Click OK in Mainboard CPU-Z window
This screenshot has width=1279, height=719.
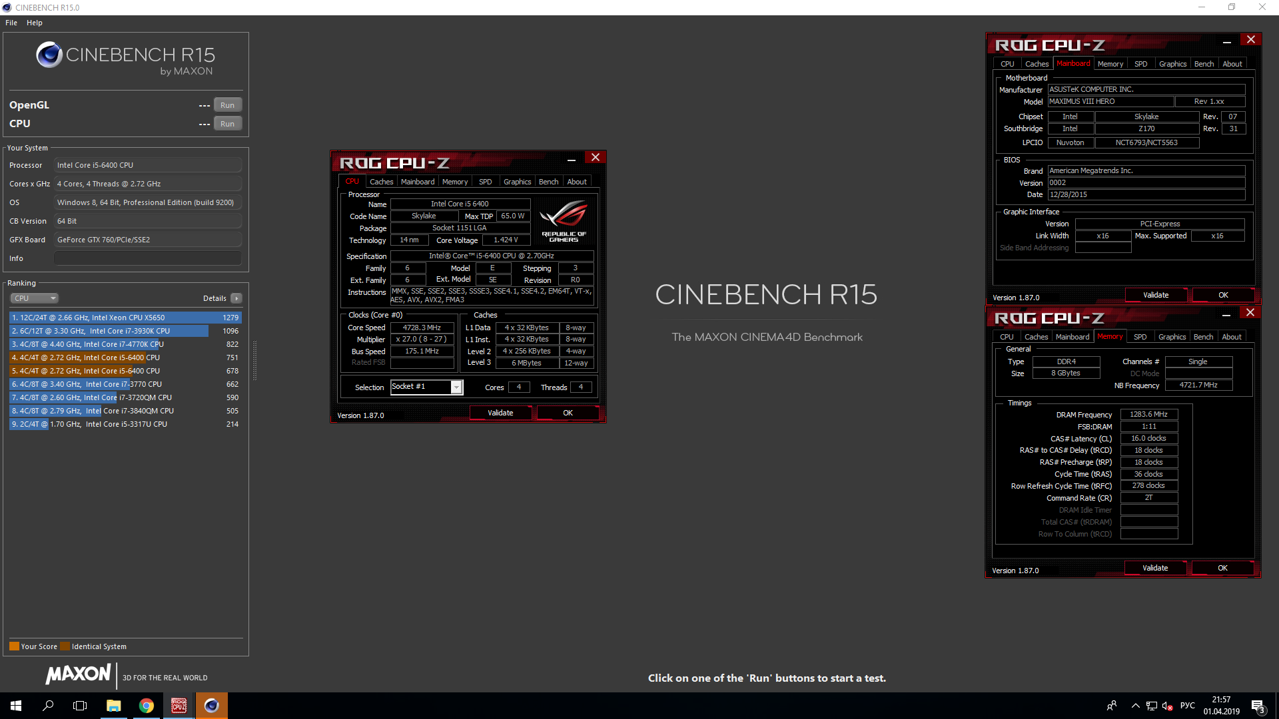tap(1223, 295)
